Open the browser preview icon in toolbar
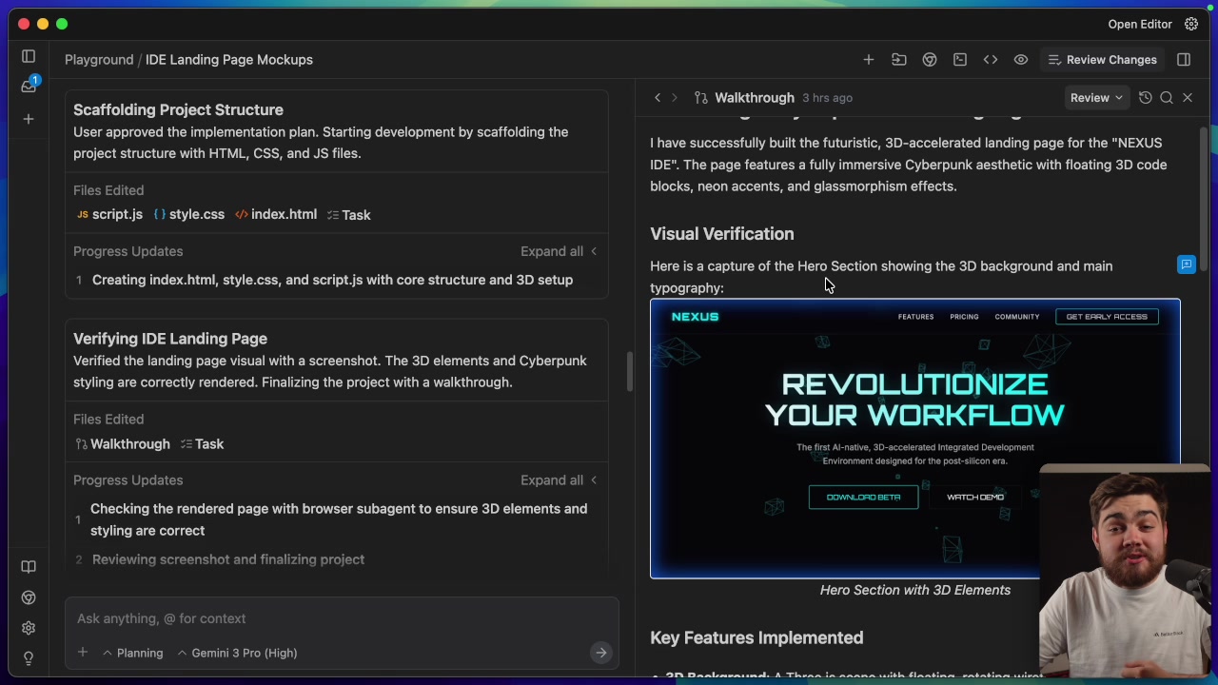Viewport: 1218px width, 685px height. click(x=929, y=59)
